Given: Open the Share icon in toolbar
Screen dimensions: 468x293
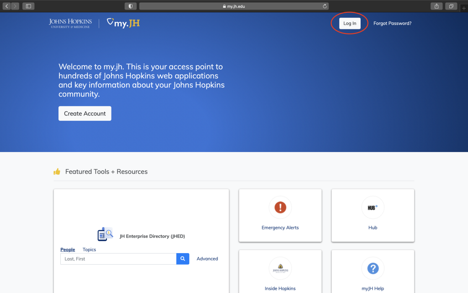Looking at the screenshot, I should click(436, 6).
